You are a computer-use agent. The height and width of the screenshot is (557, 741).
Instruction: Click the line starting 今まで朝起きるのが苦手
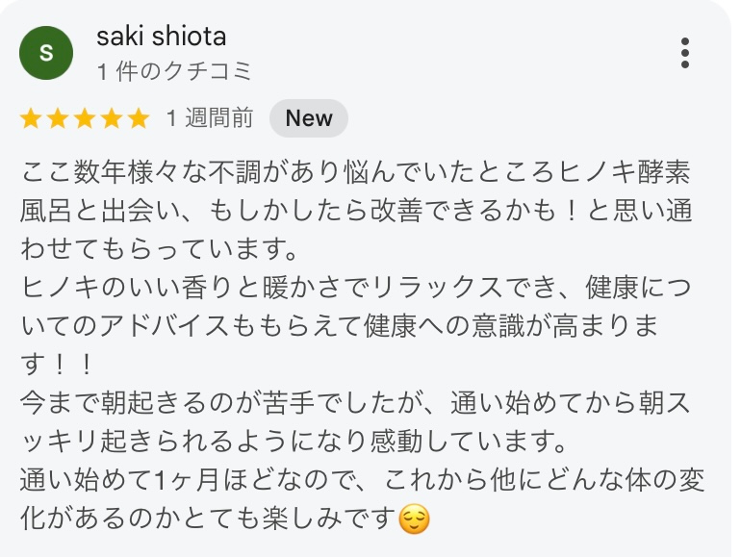(x=355, y=403)
